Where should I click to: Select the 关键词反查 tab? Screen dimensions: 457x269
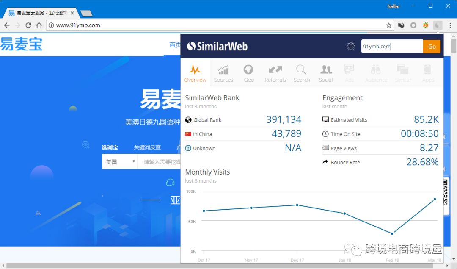tap(147, 147)
